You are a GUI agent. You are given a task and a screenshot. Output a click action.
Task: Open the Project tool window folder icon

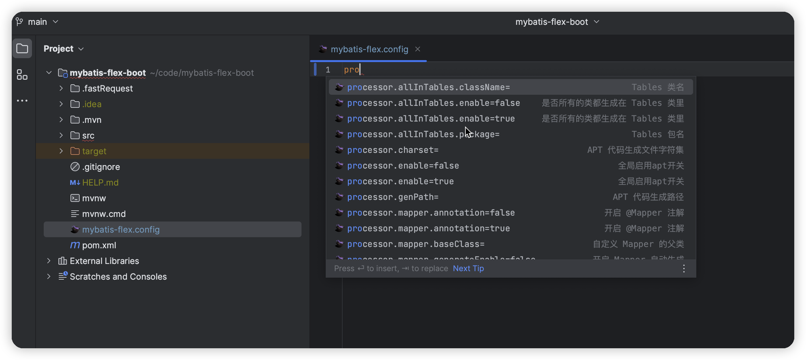click(x=22, y=49)
